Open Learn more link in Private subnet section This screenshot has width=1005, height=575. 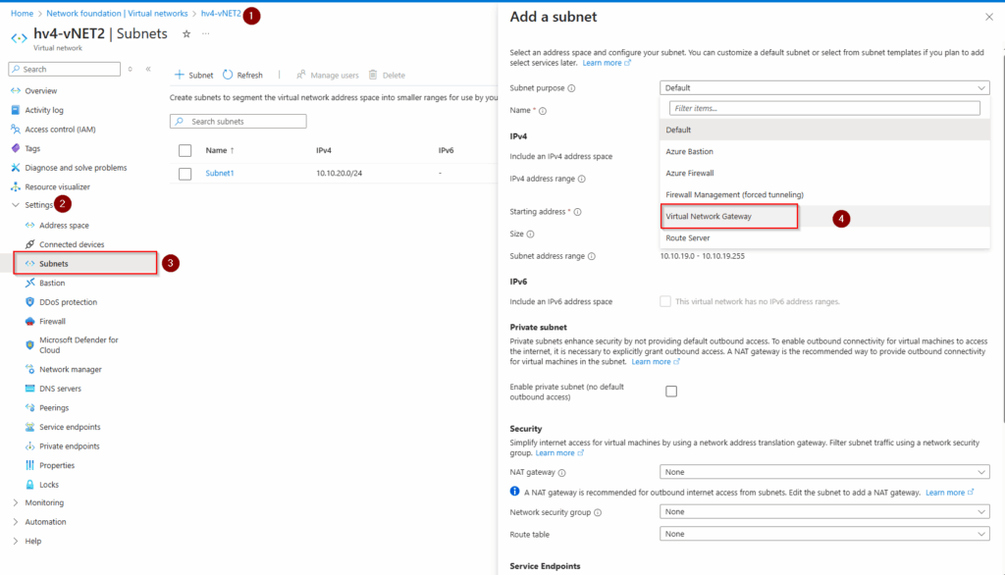click(x=656, y=362)
